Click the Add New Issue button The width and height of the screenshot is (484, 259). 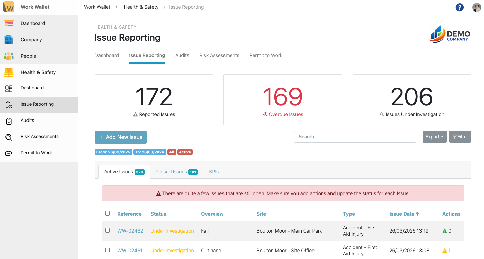coord(121,137)
